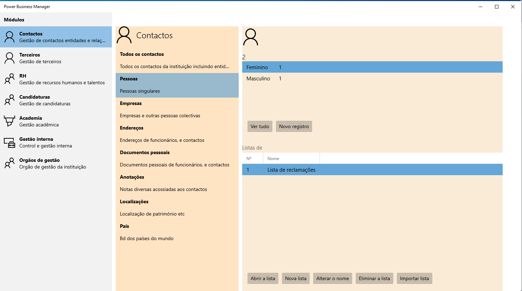Click Alterar o nome button
The width and height of the screenshot is (522, 291).
[x=333, y=278]
